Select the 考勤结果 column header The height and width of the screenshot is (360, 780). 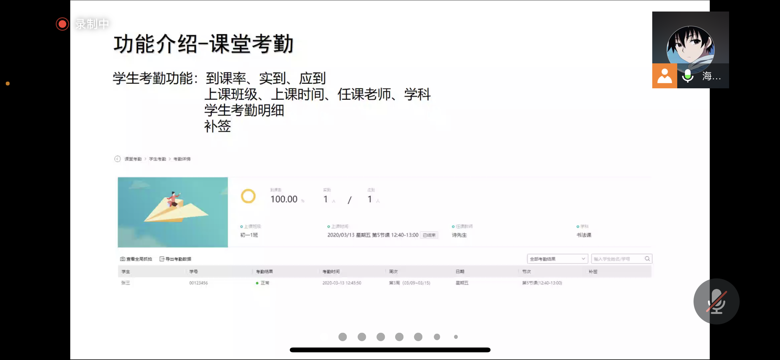click(x=264, y=272)
